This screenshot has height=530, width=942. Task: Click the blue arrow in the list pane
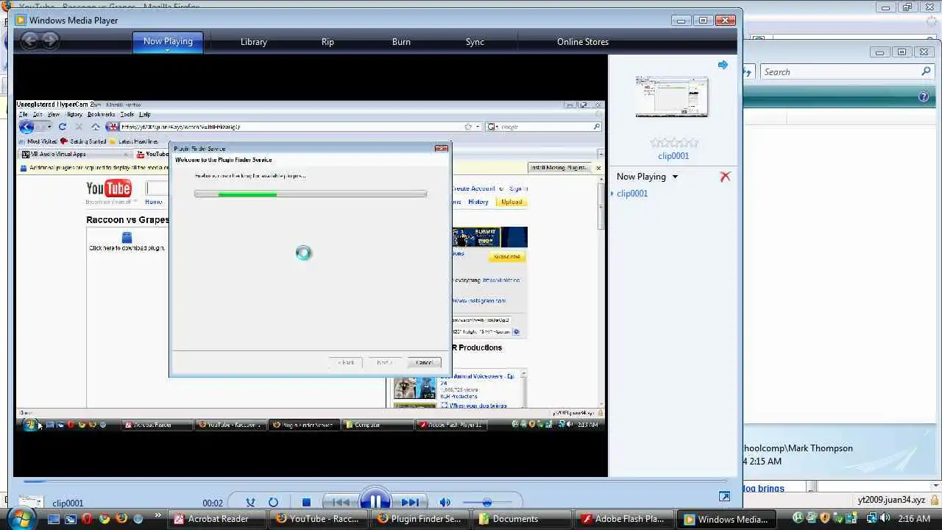(x=723, y=65)
